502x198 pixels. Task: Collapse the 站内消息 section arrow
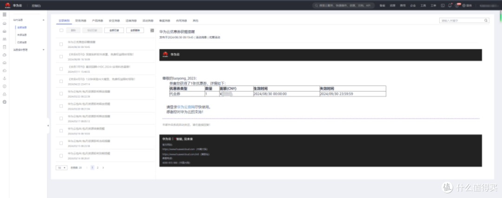click(x=44, y=20)
